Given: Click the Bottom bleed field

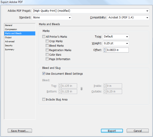Looking at the screenshot, I should 69,92.
